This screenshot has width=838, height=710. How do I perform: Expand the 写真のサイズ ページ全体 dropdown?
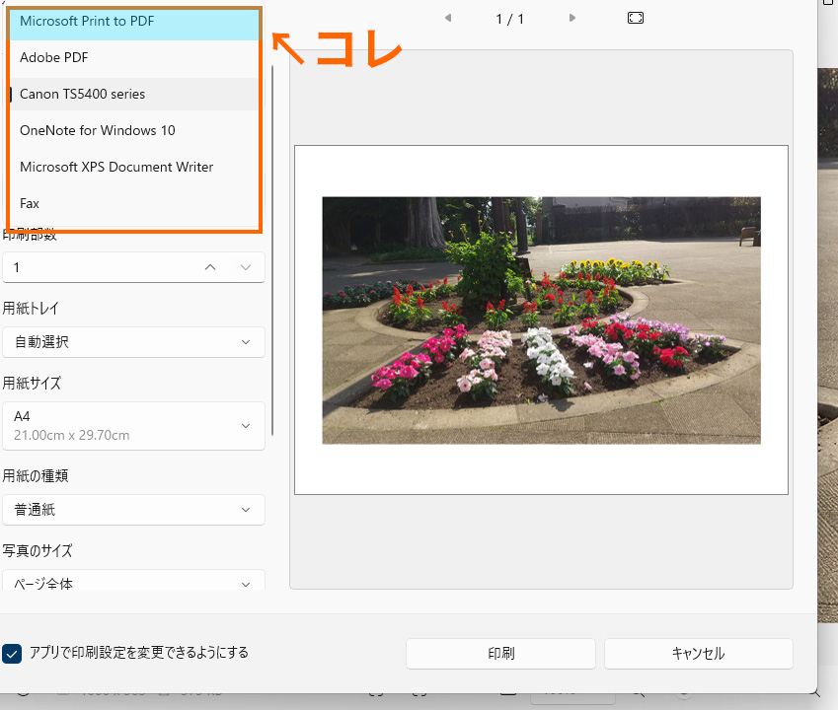point(133,582)
